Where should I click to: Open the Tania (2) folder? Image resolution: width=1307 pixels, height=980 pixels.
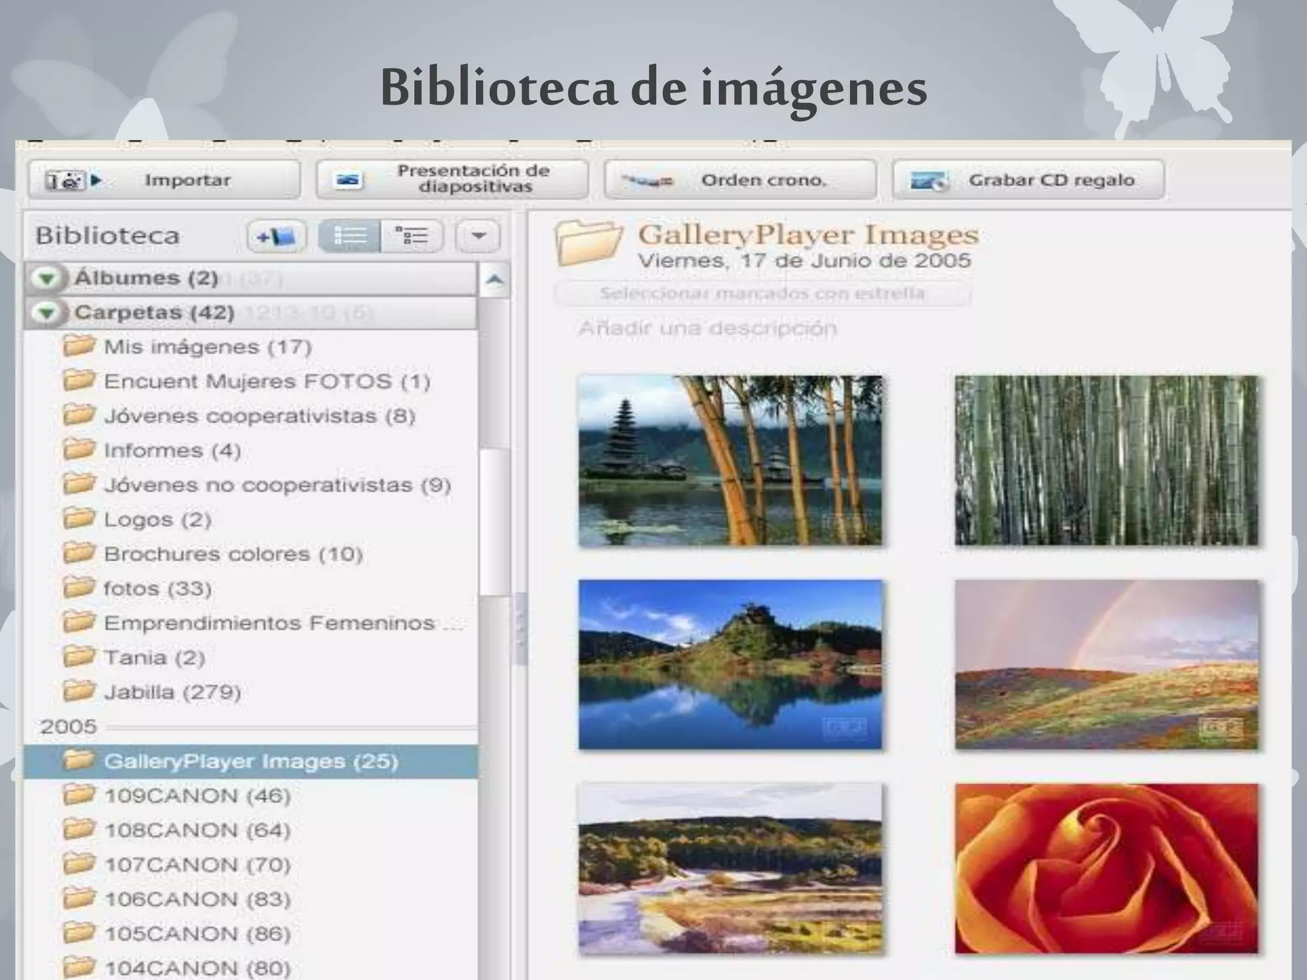pyautogui.click(x=251, y=657)
